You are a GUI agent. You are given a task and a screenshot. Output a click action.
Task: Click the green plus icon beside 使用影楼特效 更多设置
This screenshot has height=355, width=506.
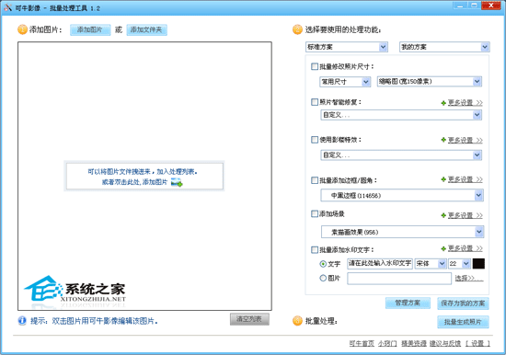click(x=443, y=140)
